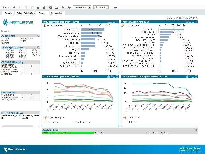Toggle the APRDRG Description radio circle
This screenshot has width=205, height=154.
(x=31, y=72)
